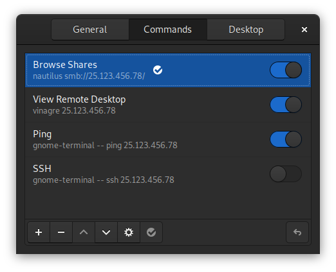The image size is (336, 272).
Task: Select the SSH command title
Action: pos(42,169)
